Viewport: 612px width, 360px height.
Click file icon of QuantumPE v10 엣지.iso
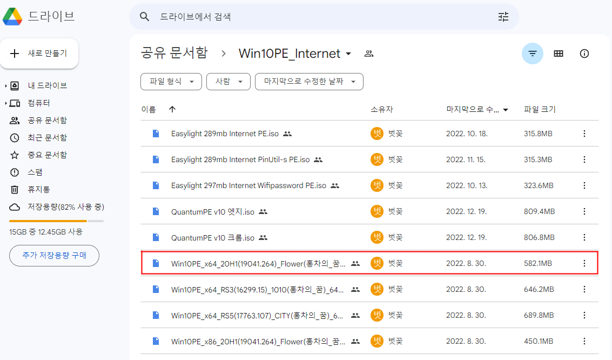click(156, 211)
